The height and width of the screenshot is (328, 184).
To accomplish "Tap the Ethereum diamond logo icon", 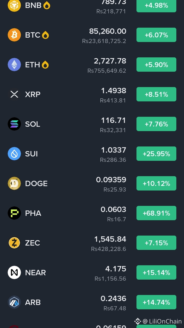I will point(14,65).
